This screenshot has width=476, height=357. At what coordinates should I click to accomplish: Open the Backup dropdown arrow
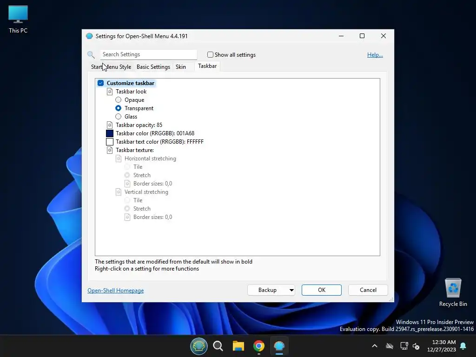[x=291, y=290]
